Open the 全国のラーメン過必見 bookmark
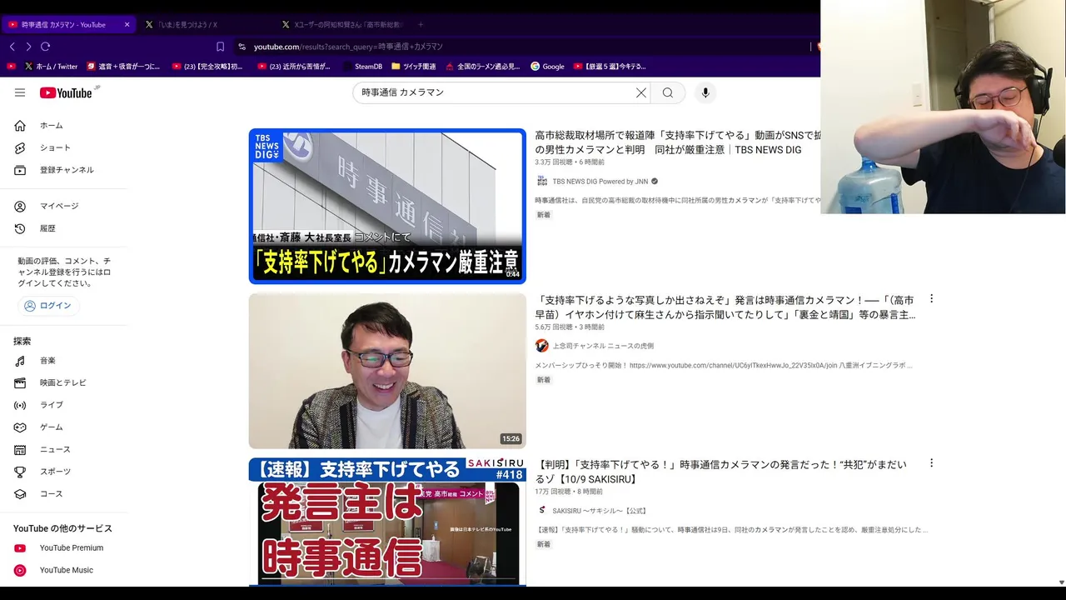 pos(482,67)
